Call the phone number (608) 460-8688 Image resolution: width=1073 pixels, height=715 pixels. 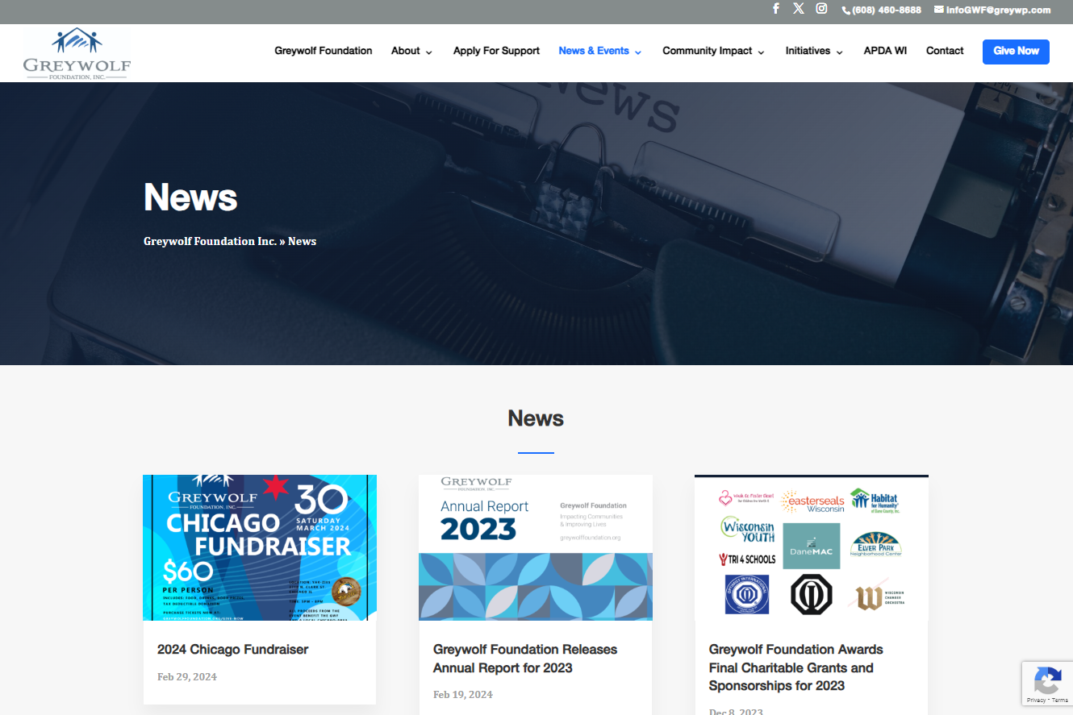click(x=887, y=10)
